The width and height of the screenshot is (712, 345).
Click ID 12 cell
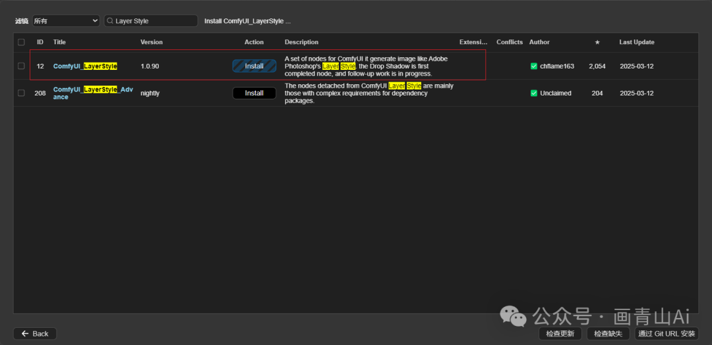(40, 66)
